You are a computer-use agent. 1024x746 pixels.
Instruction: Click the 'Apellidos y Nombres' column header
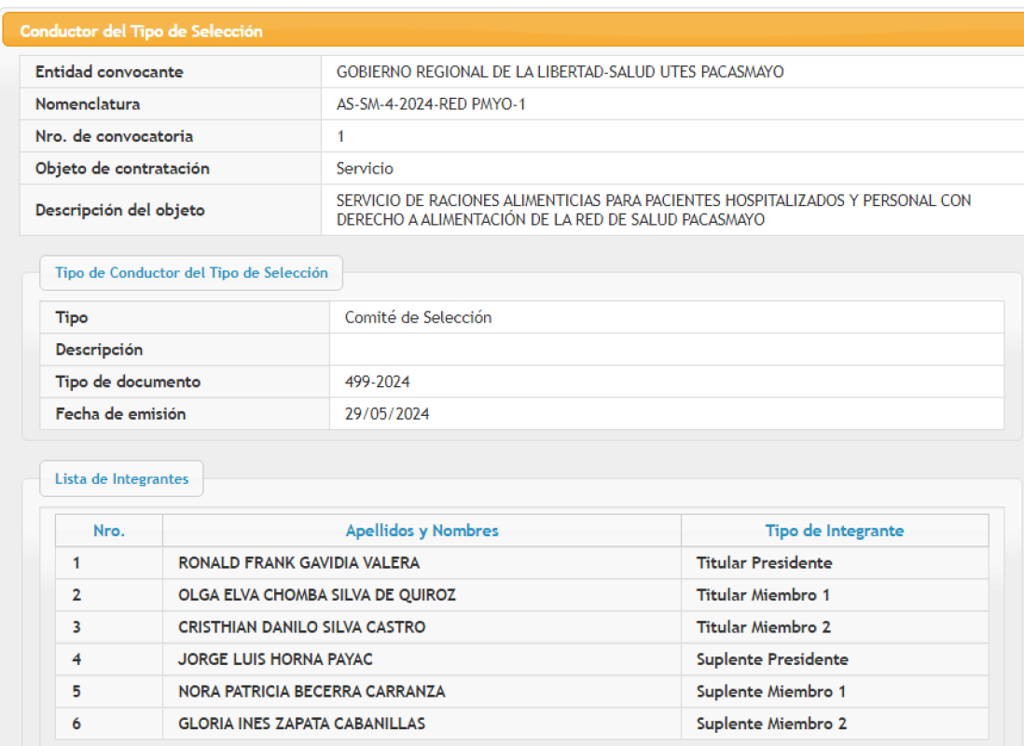[x=422, y=531]
